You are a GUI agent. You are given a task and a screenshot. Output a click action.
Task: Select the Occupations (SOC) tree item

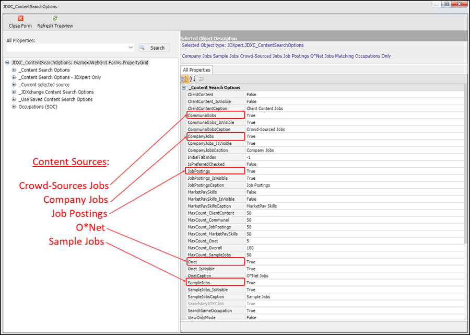(x=38, y=107)
